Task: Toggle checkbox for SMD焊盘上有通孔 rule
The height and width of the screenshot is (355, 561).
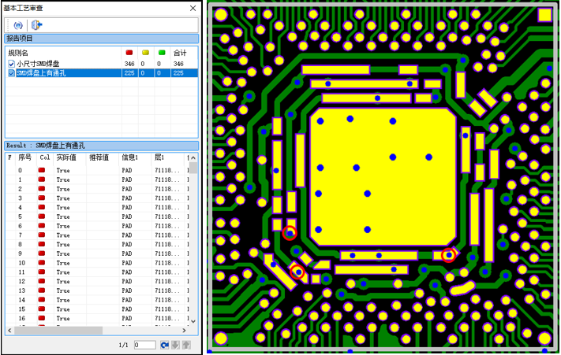Action: [x=12, y=73]
